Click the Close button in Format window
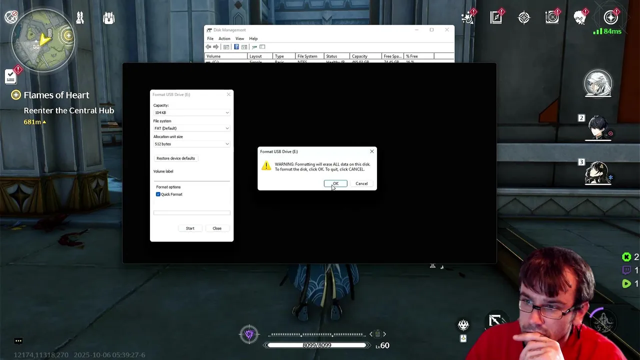640x360 pixels. click(x=217, y=228)
